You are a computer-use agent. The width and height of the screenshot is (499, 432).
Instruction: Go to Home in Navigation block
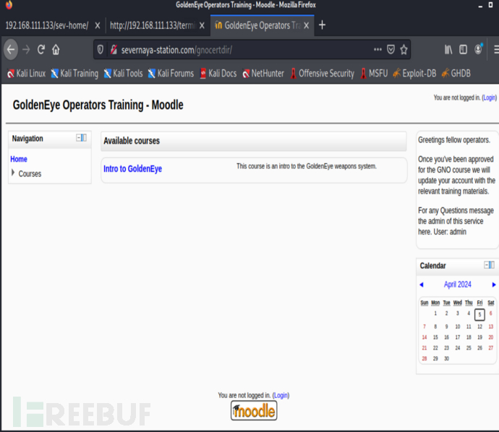[x=19, y=159]
